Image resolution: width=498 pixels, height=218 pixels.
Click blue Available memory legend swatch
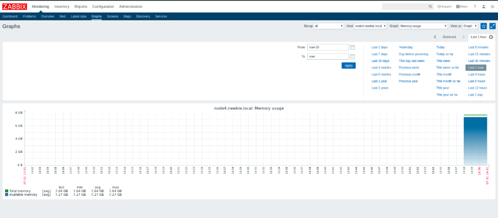[6, 194]
